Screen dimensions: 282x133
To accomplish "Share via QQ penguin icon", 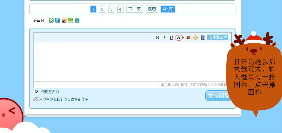I will tap(77, 20).
